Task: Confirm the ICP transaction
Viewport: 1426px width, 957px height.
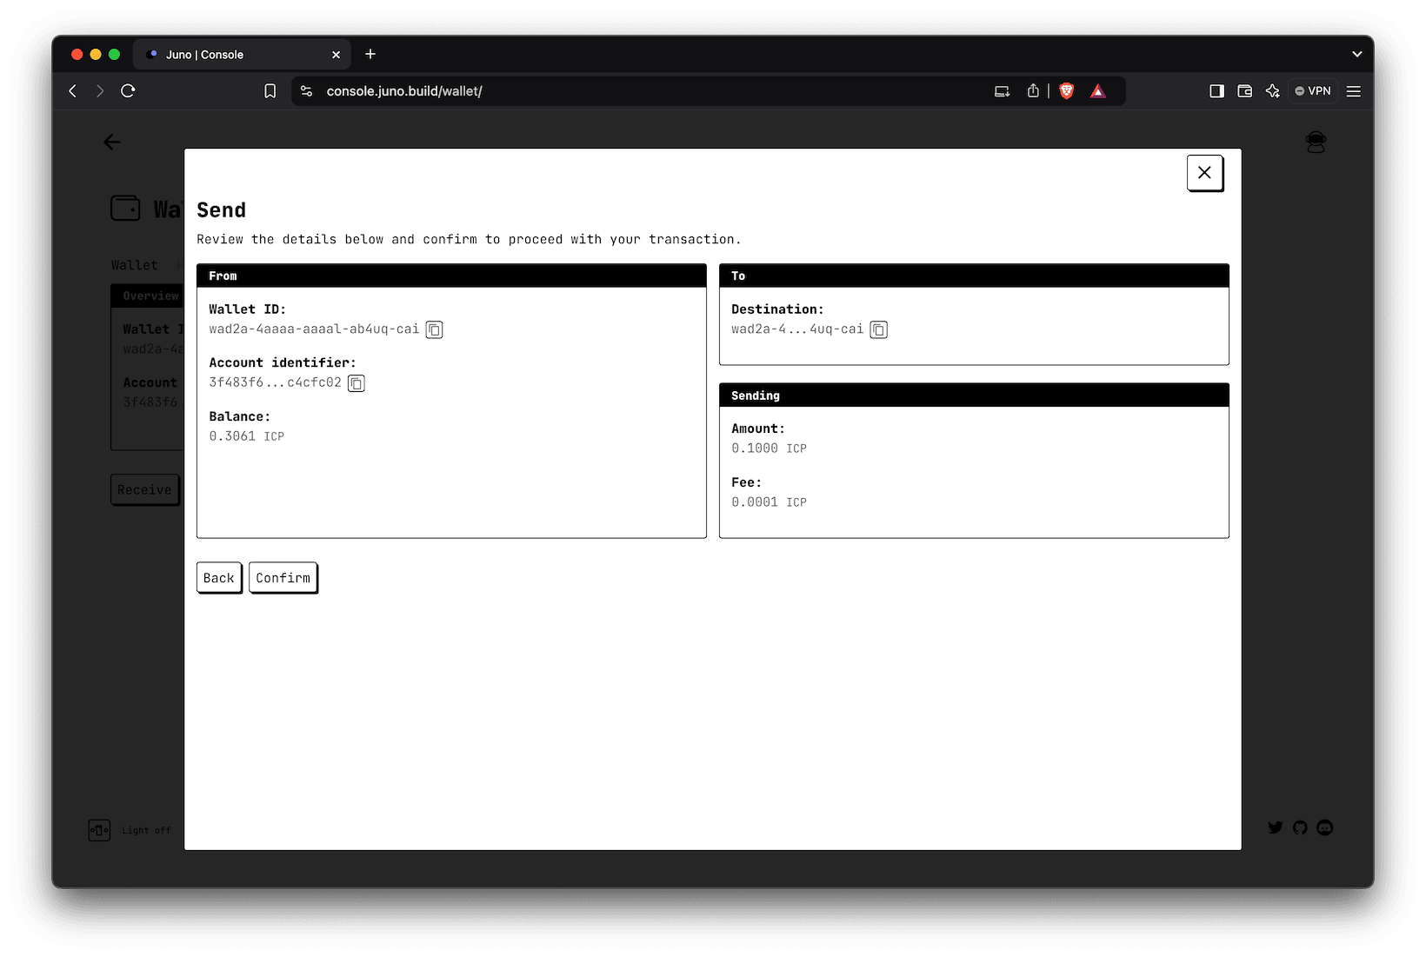Action: tap(283, 577)
